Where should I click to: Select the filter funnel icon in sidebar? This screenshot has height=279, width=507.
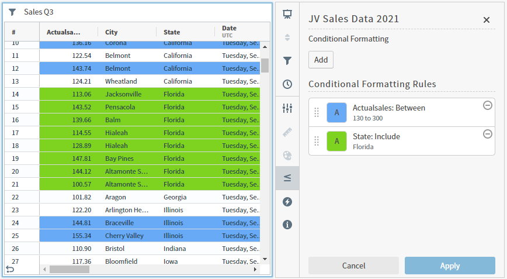287,61
